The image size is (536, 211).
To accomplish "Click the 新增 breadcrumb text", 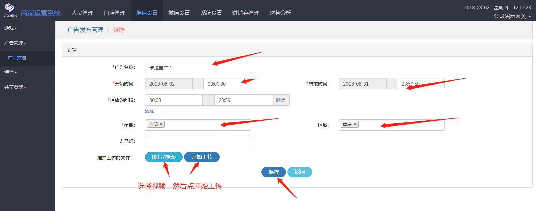I will [x=119, y=30].
